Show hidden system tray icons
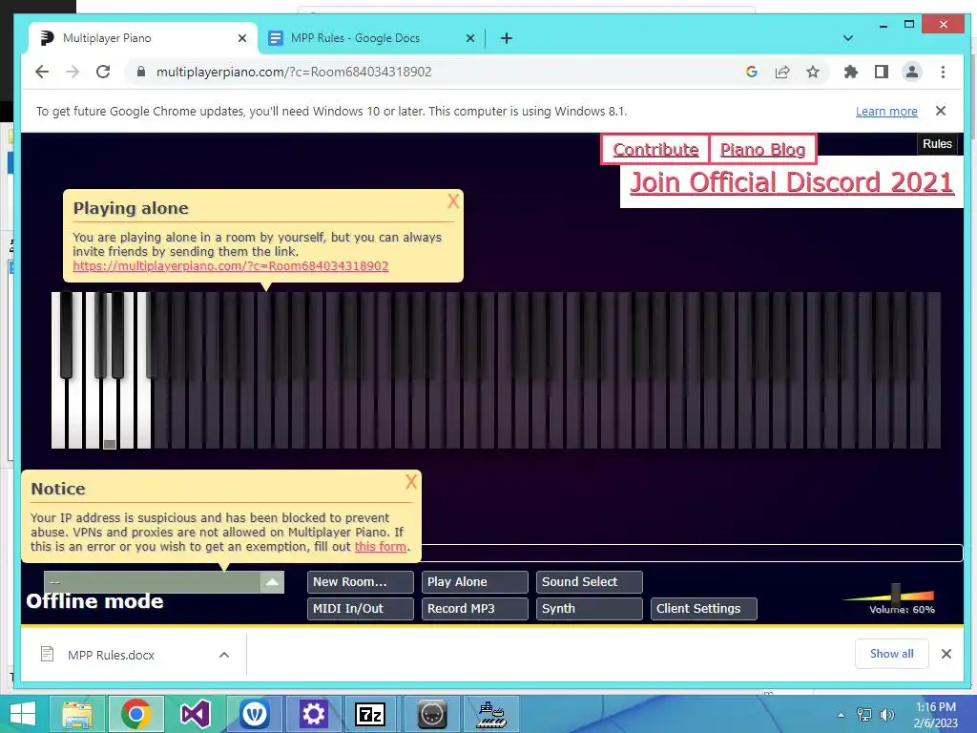This screenshot has height=733, width=977. pos(842,715)
